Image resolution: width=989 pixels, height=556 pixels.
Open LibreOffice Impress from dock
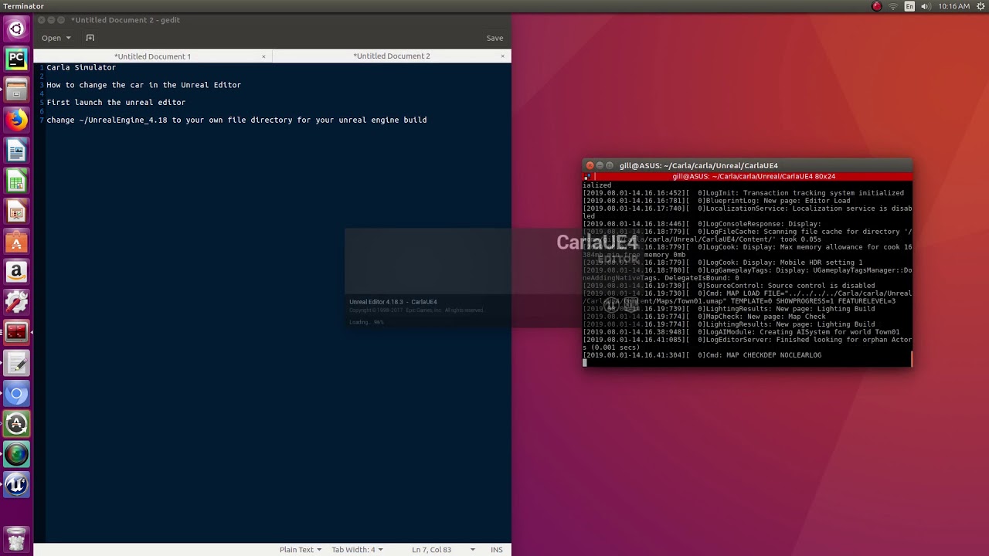[x=16, y=211]
